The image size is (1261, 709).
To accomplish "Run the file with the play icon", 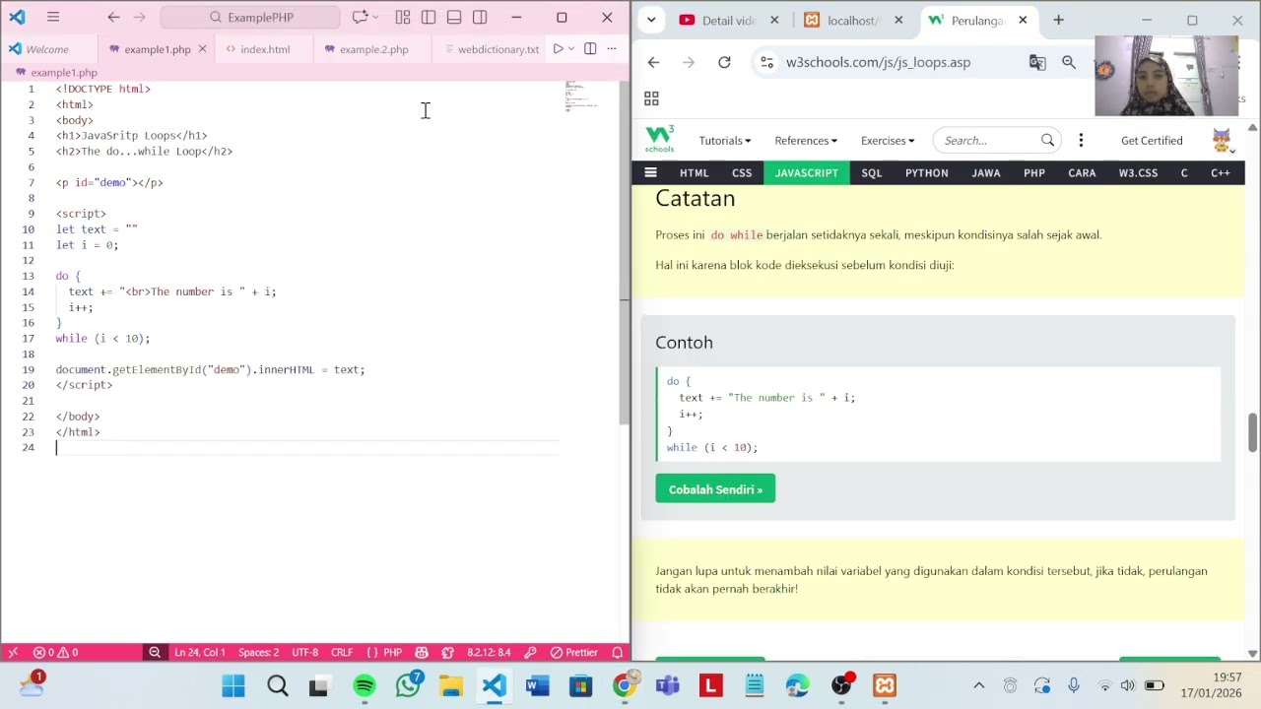I will click(x=558, y=49).
